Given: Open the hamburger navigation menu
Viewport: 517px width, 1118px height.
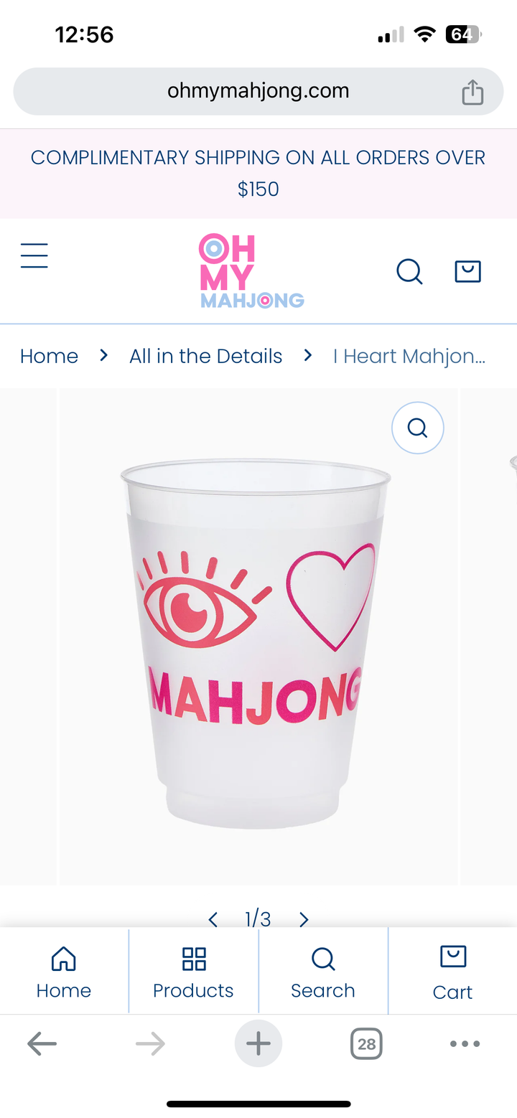Looking at the screenshot, I should [34, 255].
